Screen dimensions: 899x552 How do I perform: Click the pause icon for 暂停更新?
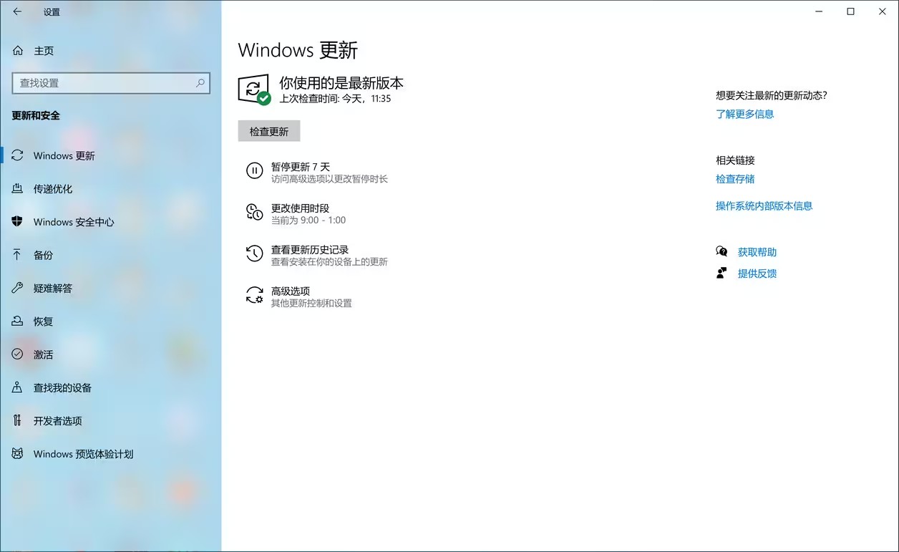pyautogui.click(x=254, y=170)
